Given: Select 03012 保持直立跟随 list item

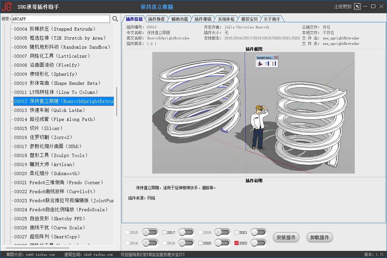Looking at the screenshot, I should tap(64, 101).
